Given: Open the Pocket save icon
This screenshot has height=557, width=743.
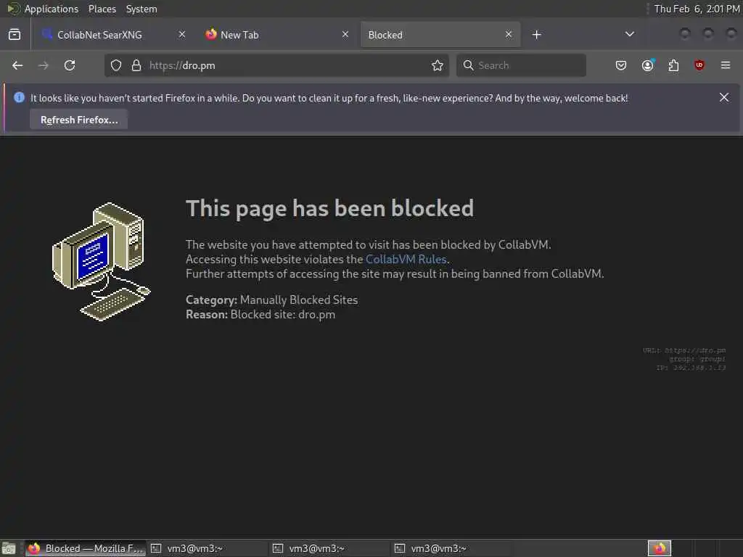Looking at the screenshot, I should (621, 65).
